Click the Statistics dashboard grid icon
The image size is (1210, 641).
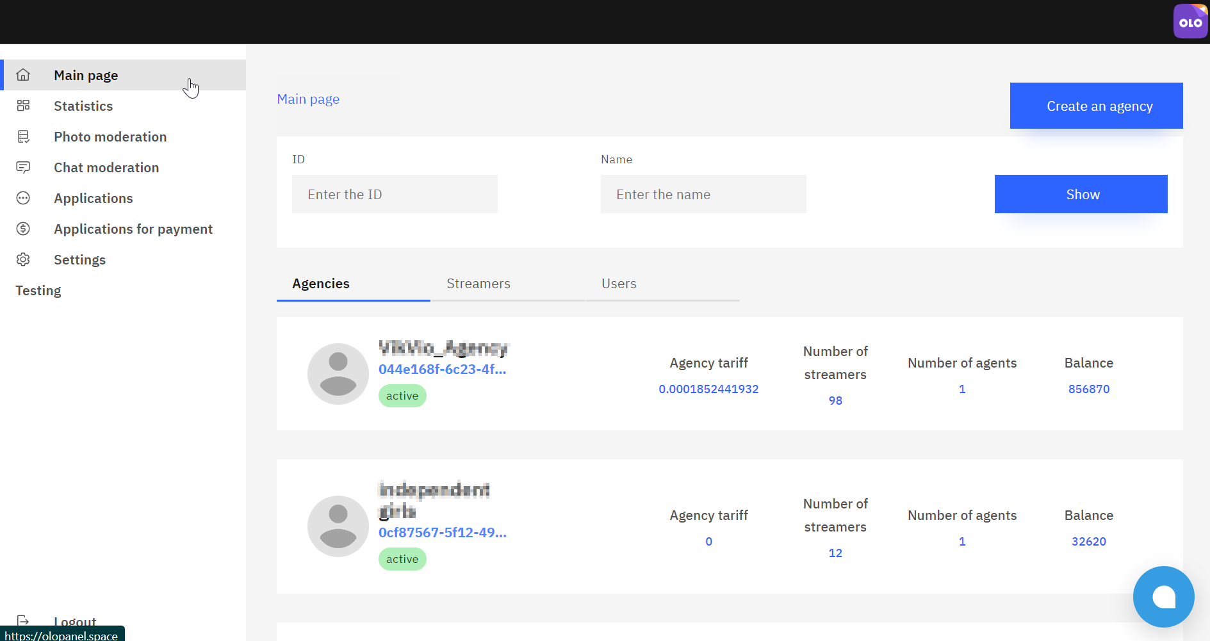23,106
